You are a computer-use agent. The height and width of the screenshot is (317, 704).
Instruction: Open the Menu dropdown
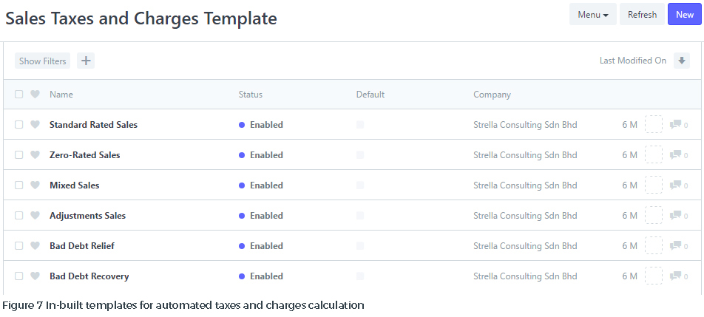pos(592,14)
